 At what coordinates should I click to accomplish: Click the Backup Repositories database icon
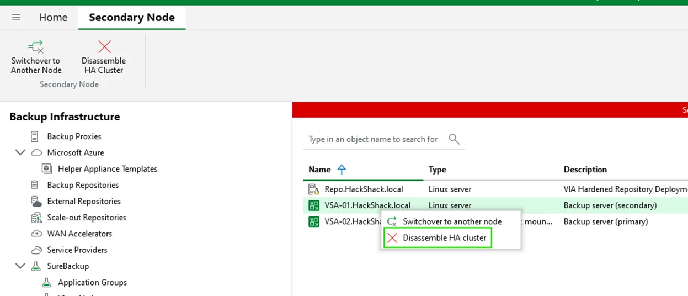[x=35, y=185]
